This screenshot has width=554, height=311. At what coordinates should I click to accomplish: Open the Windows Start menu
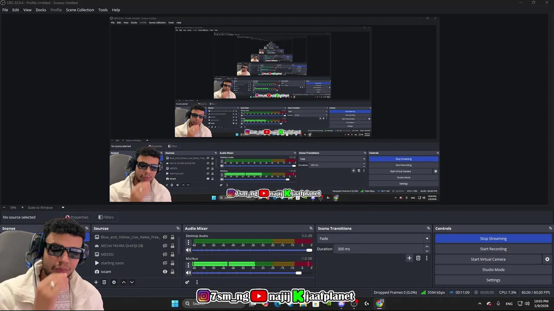click(x=175, y=304)
